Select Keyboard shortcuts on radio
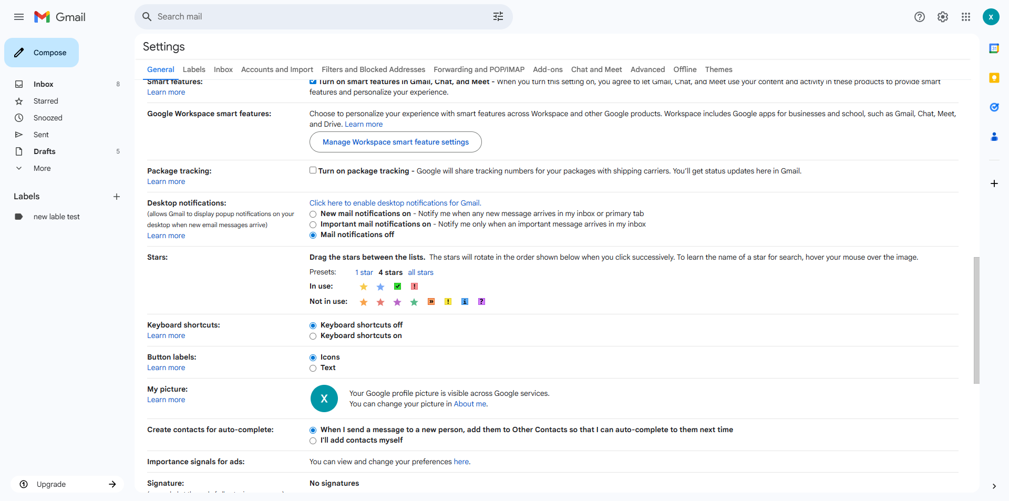This screenshot has height=501, width=1009. click(x=313, y=336)
